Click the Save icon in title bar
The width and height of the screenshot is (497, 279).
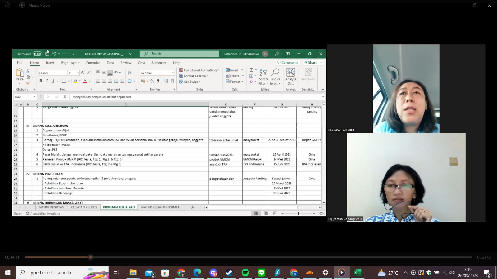47,54
